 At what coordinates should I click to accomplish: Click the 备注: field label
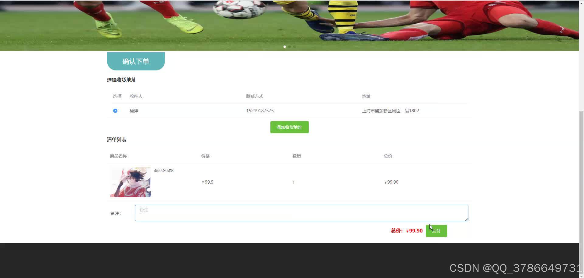[x=116, y=213]
